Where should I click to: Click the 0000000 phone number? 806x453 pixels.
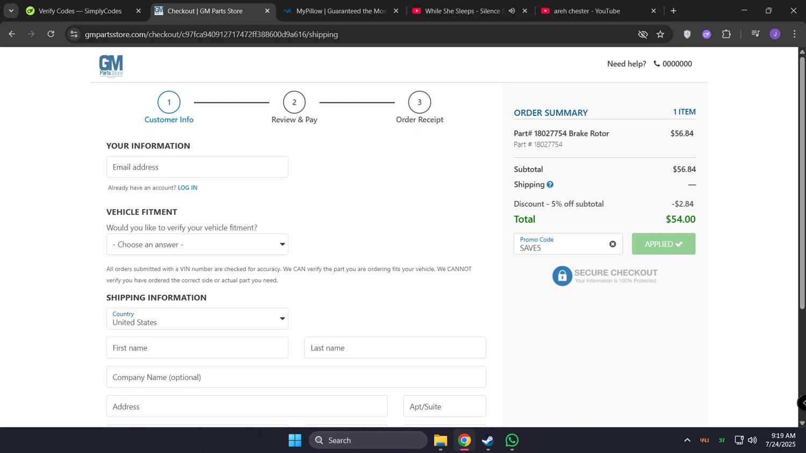(677, 64)
